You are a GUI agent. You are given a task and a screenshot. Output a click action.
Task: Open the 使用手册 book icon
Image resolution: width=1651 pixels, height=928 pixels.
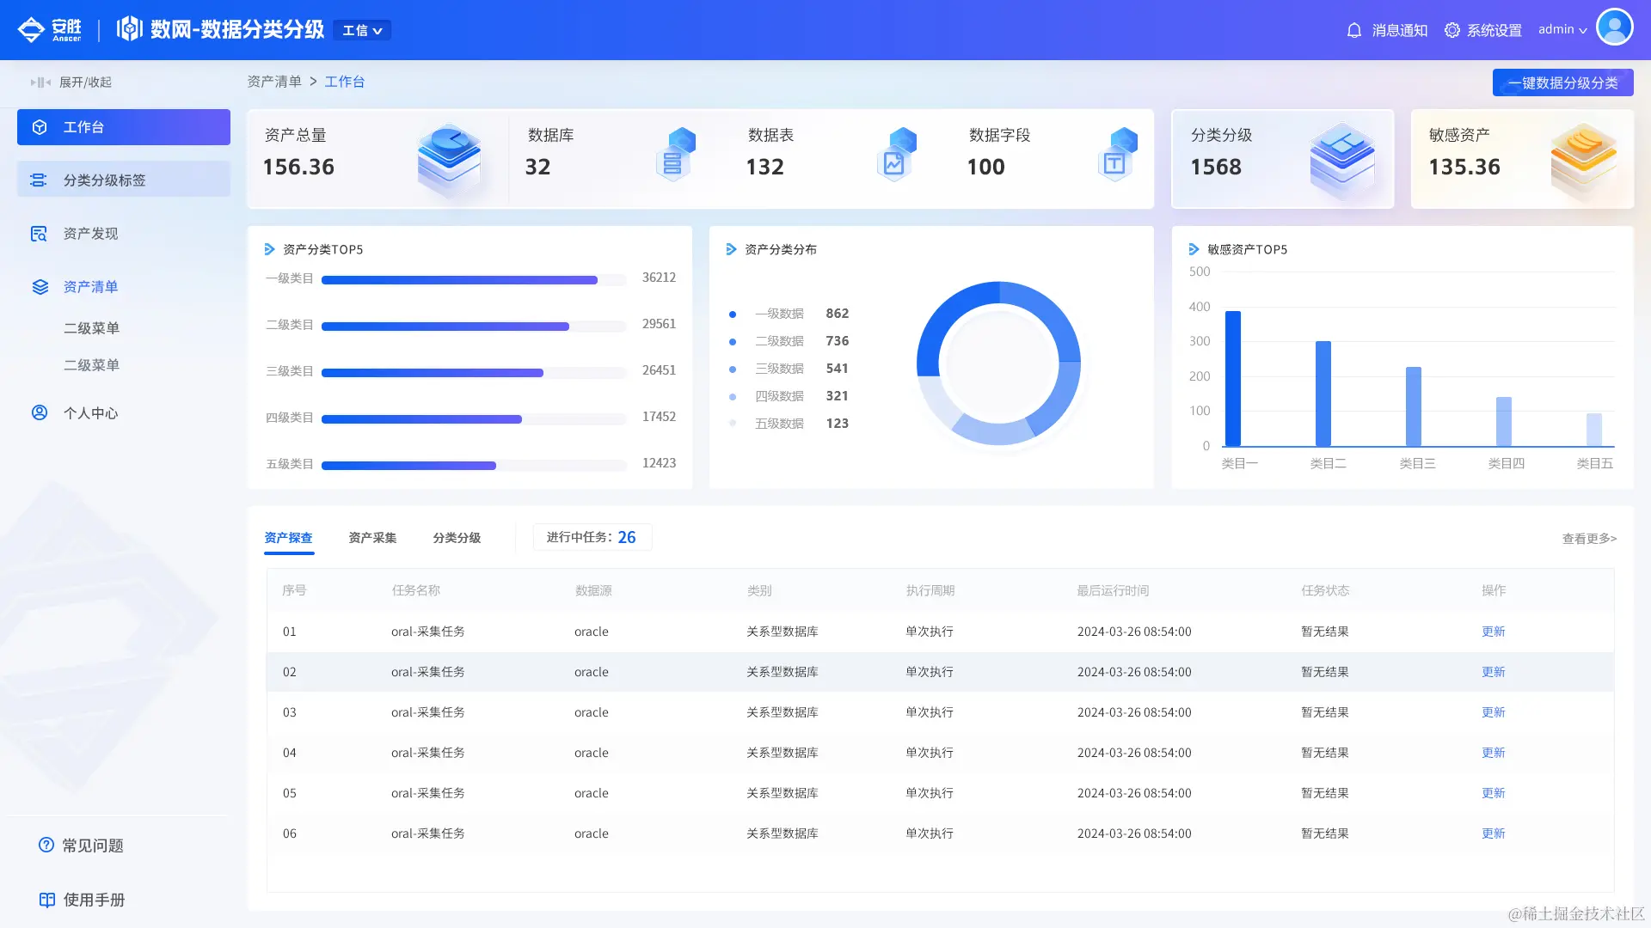(x=47, y=900)
